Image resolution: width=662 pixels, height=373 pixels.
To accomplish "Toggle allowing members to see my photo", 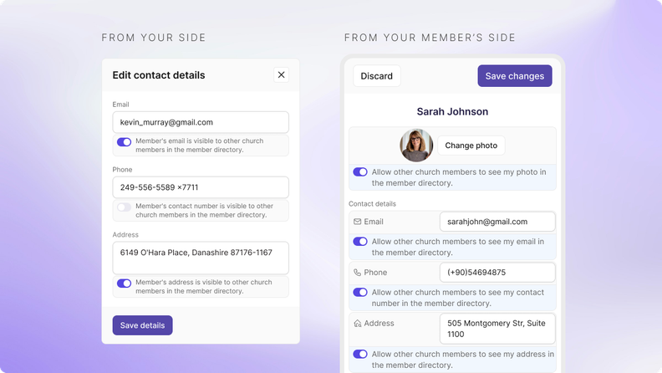I will click(x=360, y=172).
